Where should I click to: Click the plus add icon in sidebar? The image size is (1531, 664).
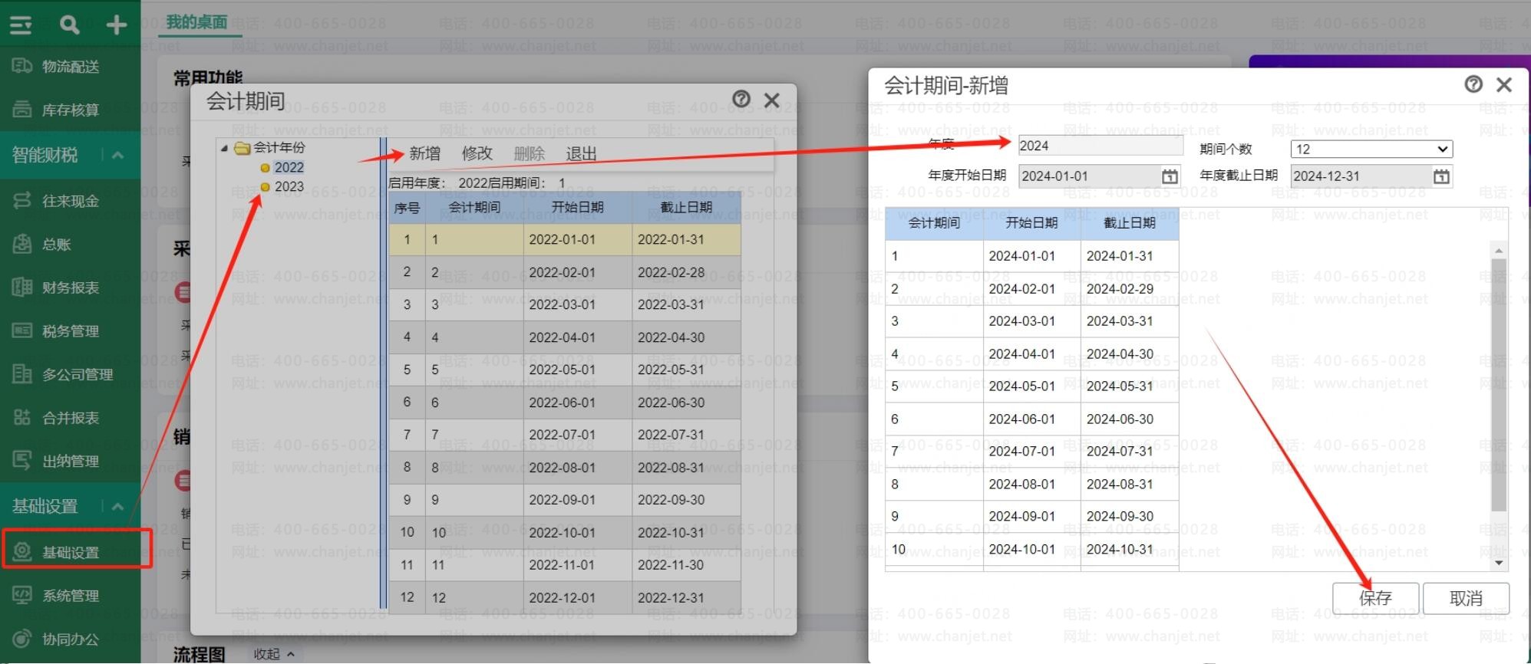(x=117, y=25)
